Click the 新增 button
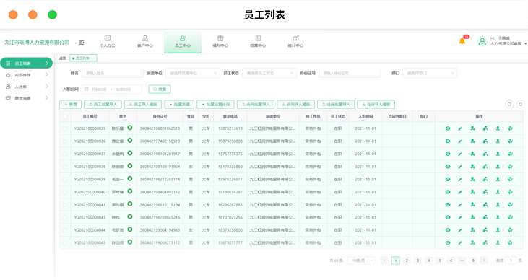 [70, 105]
